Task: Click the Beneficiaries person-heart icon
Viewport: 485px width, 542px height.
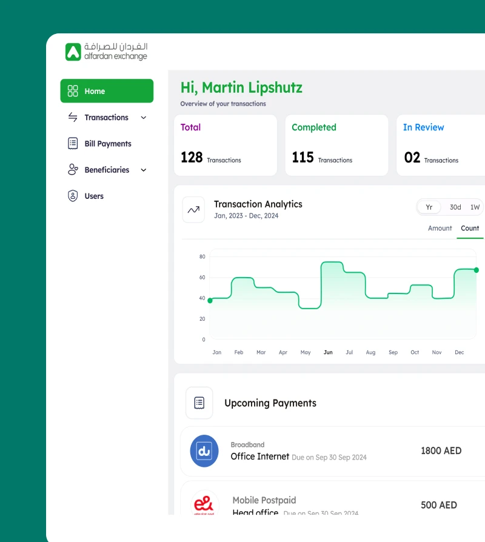Action: [73, 170]
